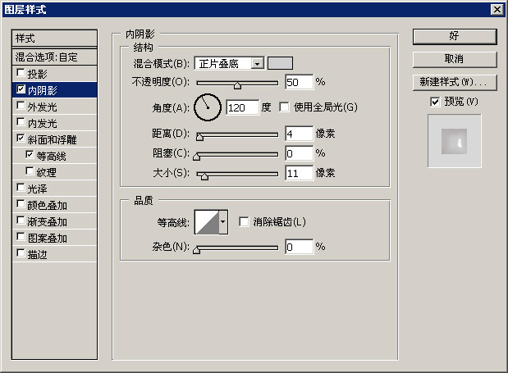Click the 阻塞 choke value field

pos(300,153)
